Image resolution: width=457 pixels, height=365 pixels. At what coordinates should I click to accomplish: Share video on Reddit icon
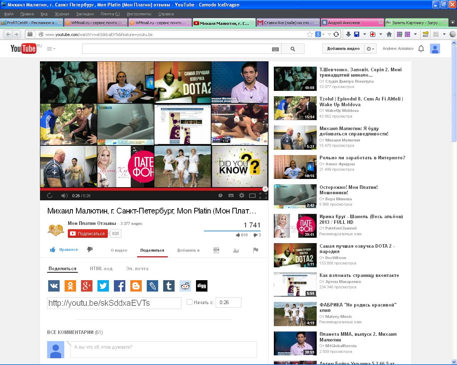pos(185,286)
